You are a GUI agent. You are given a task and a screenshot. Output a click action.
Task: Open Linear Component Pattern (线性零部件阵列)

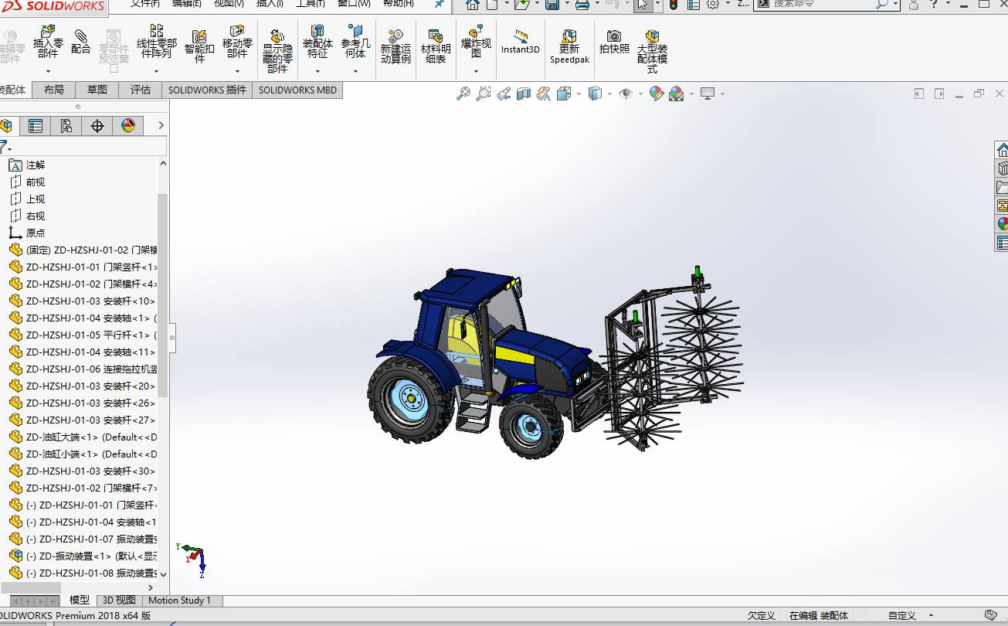coord(157,42)
